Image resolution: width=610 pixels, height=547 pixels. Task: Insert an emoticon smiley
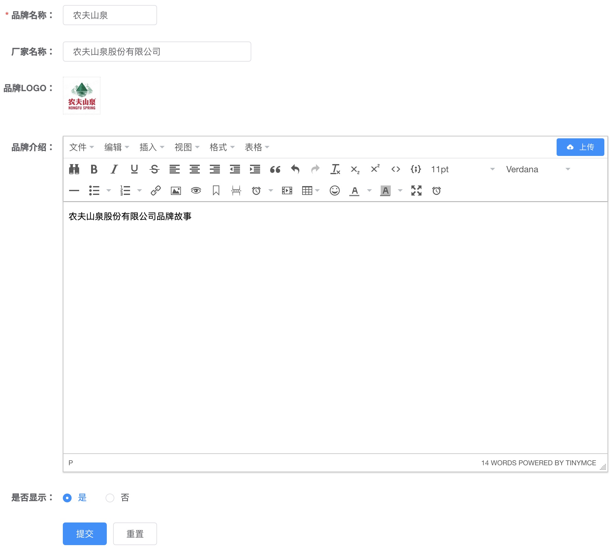click(335, 191)
